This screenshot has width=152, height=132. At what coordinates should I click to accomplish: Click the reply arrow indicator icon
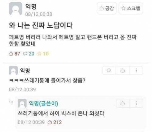tap(11, 101)
